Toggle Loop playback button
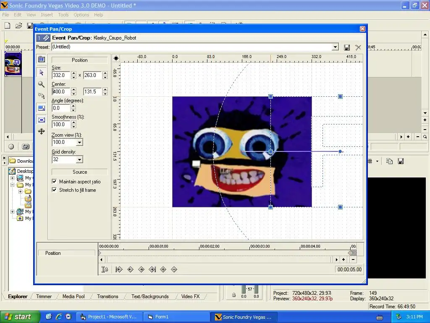Screen dimensions: 430x323 click(x=26, y=146)
